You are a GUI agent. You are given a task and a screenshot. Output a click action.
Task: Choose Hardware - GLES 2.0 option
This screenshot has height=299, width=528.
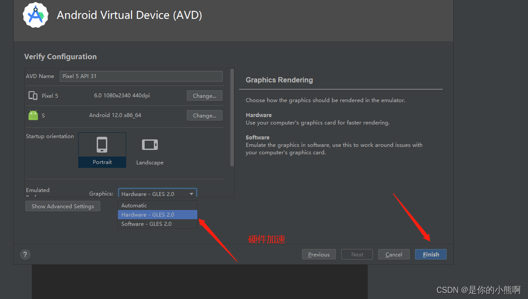pyautogui.click(x=157, y=214)
